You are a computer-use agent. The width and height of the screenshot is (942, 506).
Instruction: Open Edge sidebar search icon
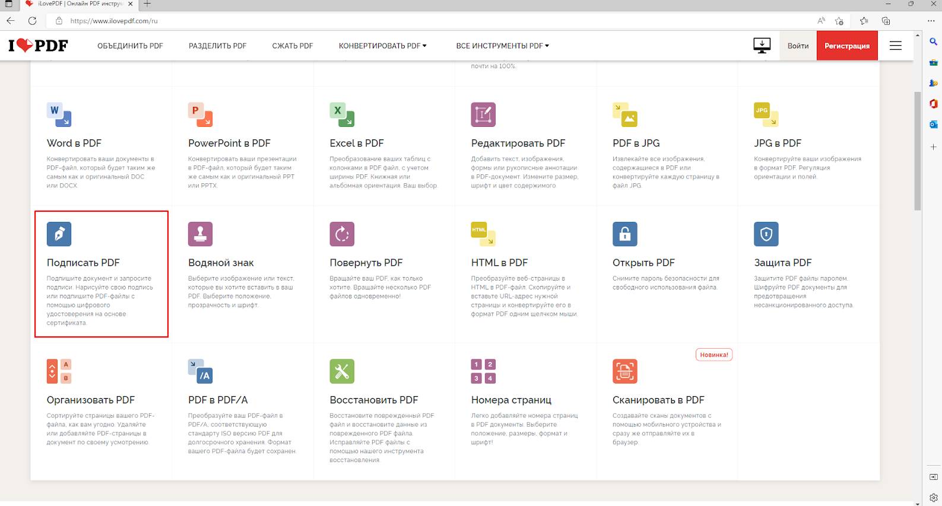pyautogui.click(x=933, y=42)
